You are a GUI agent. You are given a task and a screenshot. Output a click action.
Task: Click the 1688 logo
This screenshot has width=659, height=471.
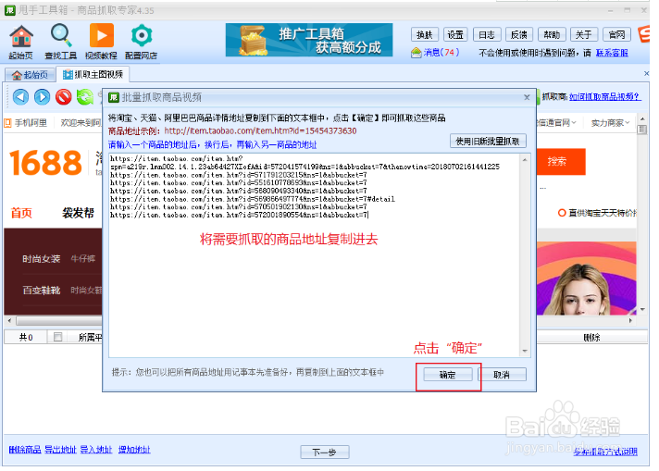pos(45,163)
